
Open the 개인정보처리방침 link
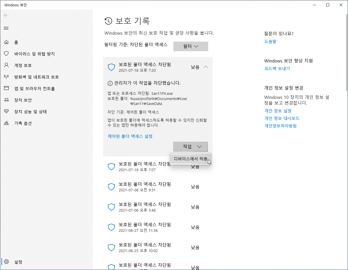point(280,126)
